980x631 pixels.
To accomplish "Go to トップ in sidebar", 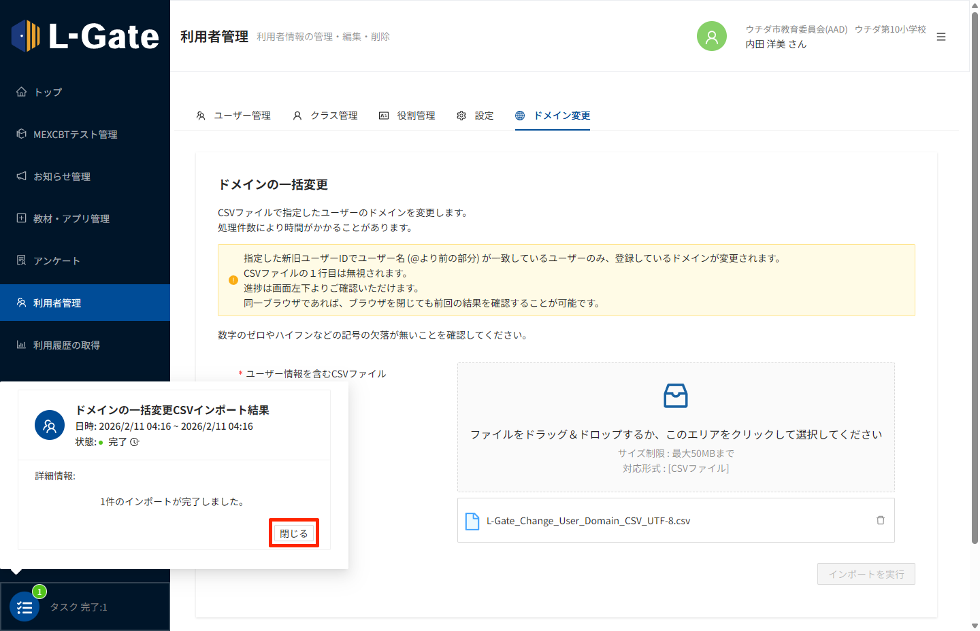I will point(48,92).
